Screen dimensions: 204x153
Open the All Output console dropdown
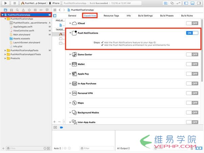tap(123, 148)
